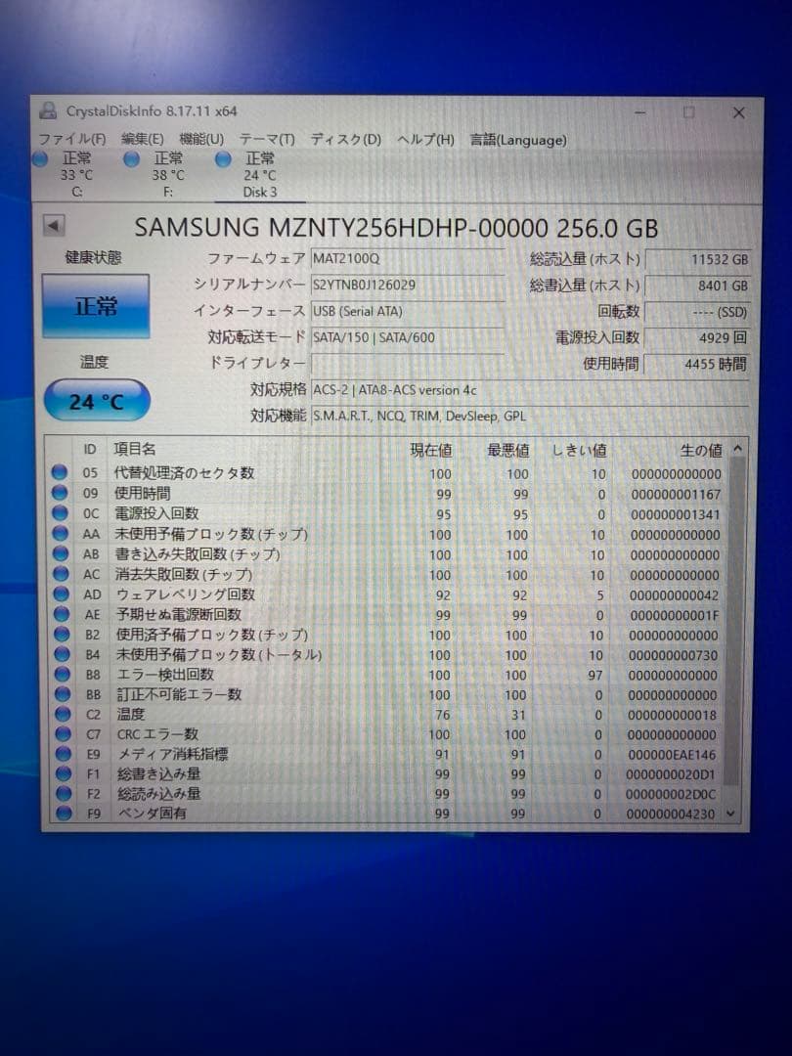792x1056 pixels.
Task: Click the scroll up arrow of SMART list
Action: (737, 449)
